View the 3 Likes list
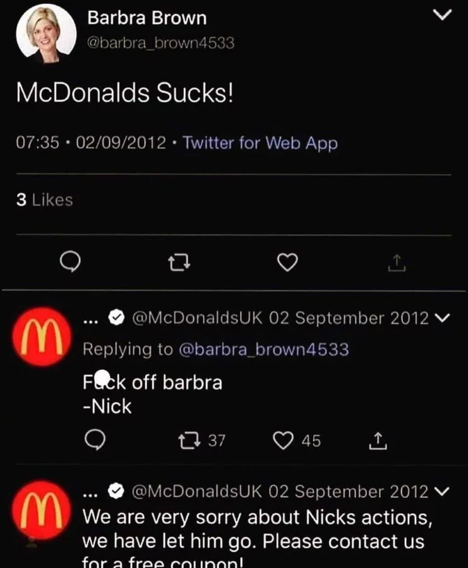468x568 pixels. (45, 199)
